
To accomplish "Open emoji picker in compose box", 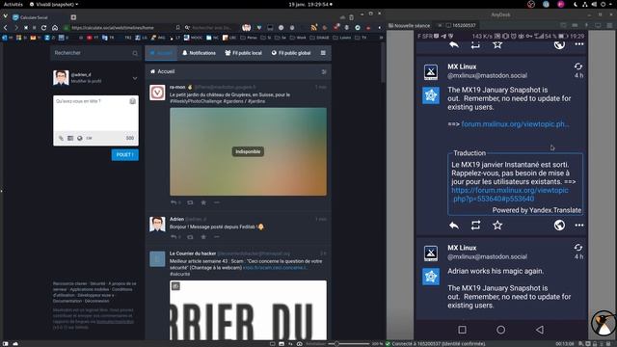I will [x=133, y=101].
